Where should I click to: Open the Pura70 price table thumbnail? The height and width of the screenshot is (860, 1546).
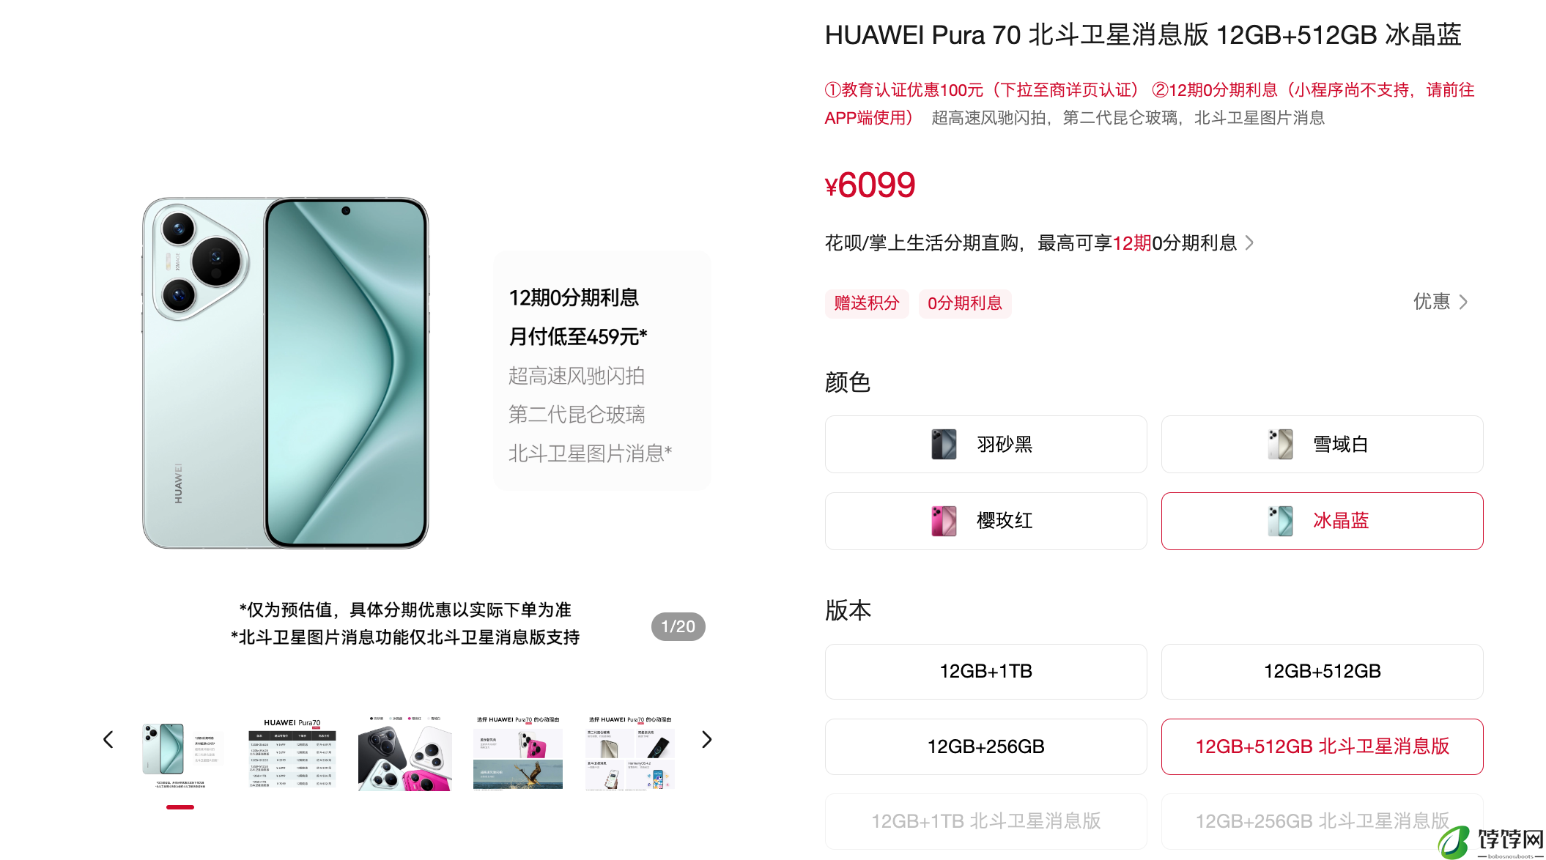tap(292, 753)
